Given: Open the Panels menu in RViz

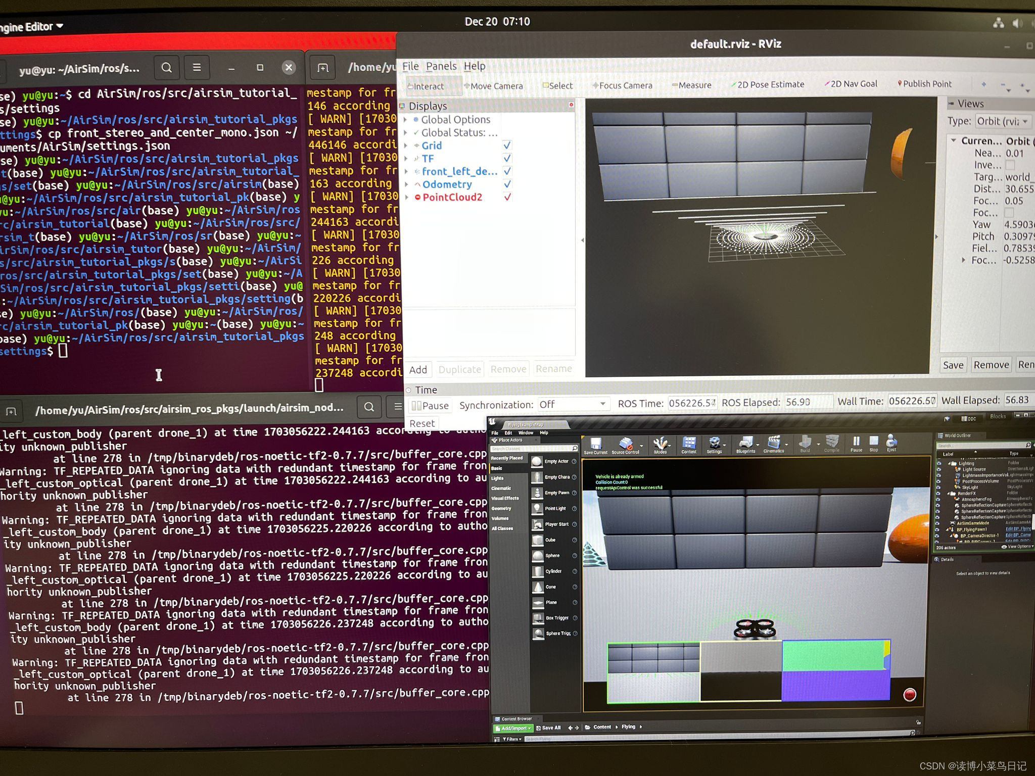Looking at the screenshot, I should click(441, 66).
